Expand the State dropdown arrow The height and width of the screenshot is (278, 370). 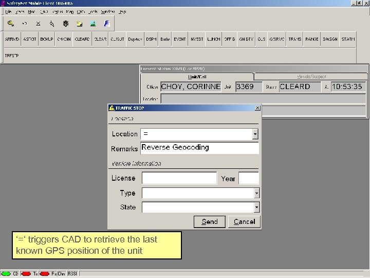click(x=256, y=207)
